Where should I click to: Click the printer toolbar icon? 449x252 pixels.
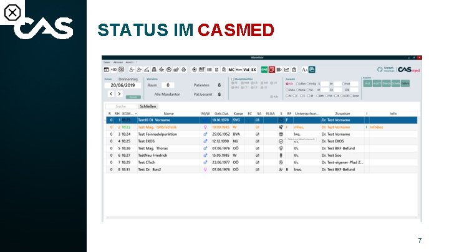pos(184,70)
